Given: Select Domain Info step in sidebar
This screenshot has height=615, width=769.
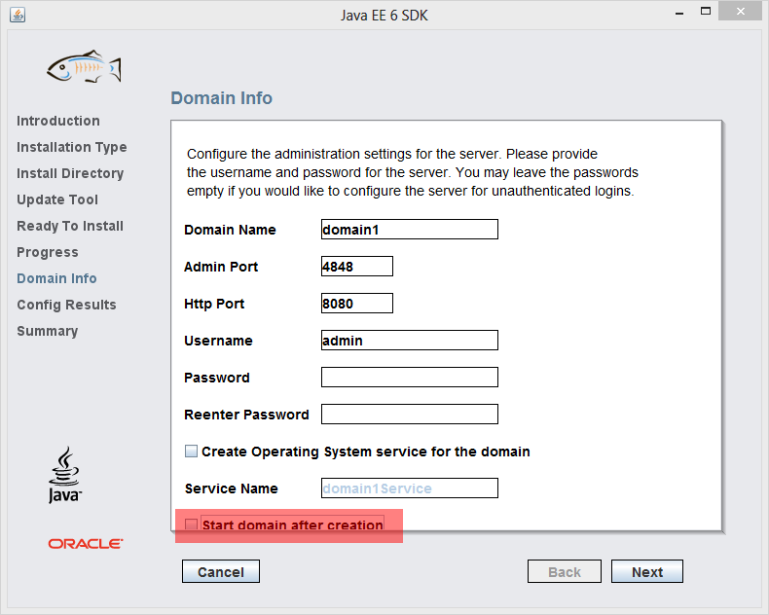Looking at the screenshot, I should [56, 278].
